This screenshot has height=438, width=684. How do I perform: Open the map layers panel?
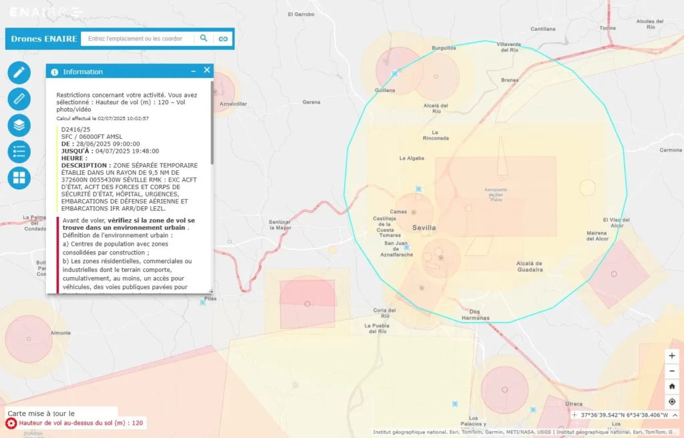point(19,126)
